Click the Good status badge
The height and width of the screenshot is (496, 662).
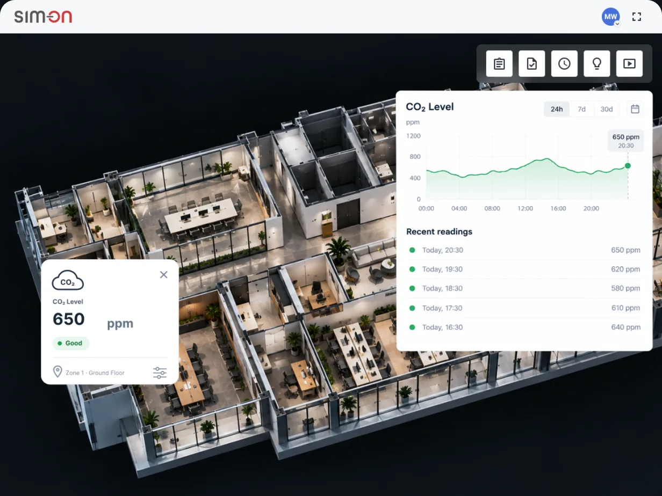[71, 344]
